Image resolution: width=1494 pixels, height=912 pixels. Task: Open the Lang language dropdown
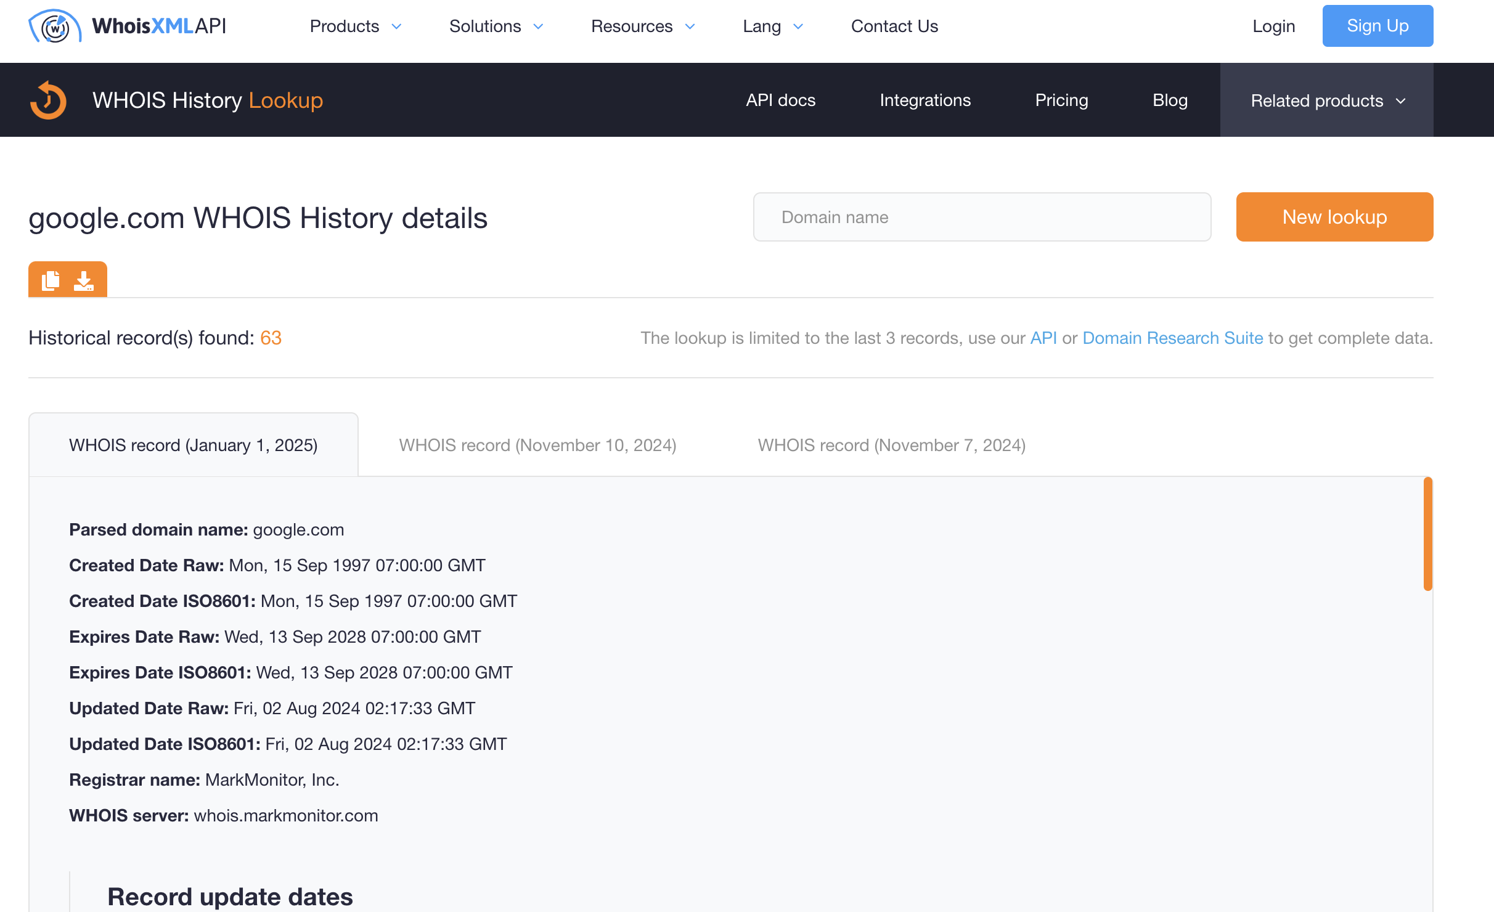(x=773, y=26)
